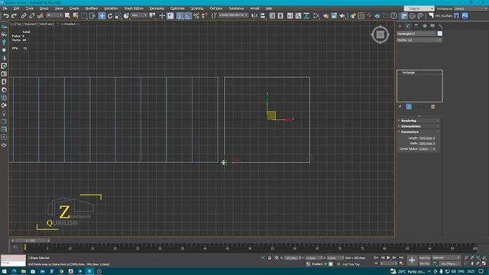Activate the Select Object tool
489x275 pixels.
tap(67, 15)
